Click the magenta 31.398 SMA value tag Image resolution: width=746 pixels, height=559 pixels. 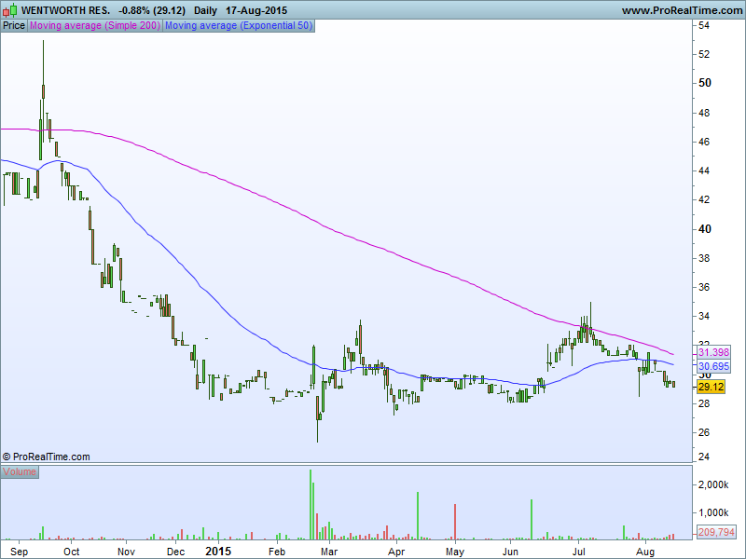pos(712,352)
